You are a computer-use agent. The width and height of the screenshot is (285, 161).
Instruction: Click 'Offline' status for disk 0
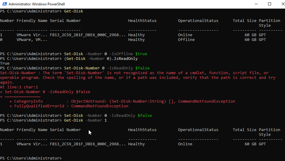186,39
